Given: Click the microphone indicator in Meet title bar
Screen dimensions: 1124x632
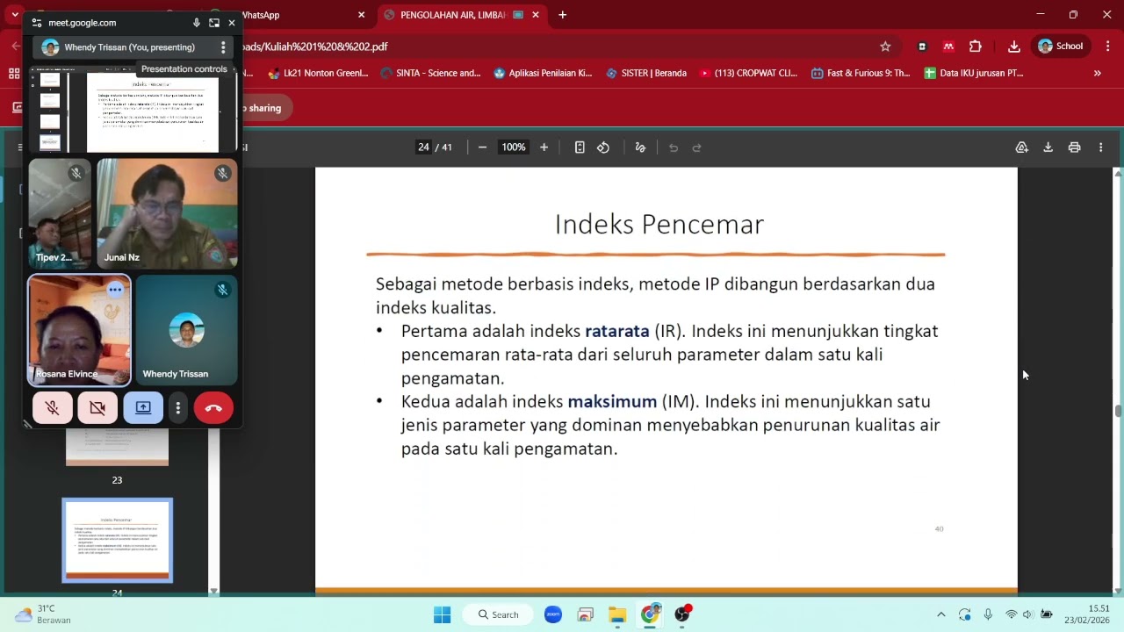Looking at the screenshot, I should [197, 23].
